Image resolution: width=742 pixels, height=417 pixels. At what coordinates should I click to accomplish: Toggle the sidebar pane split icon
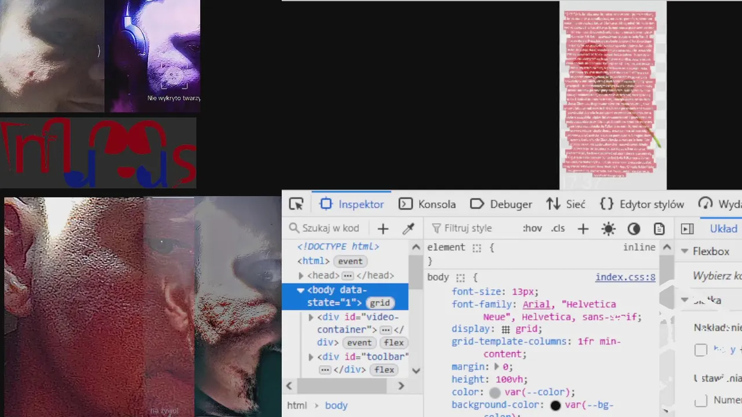click(x=688, y=229)
